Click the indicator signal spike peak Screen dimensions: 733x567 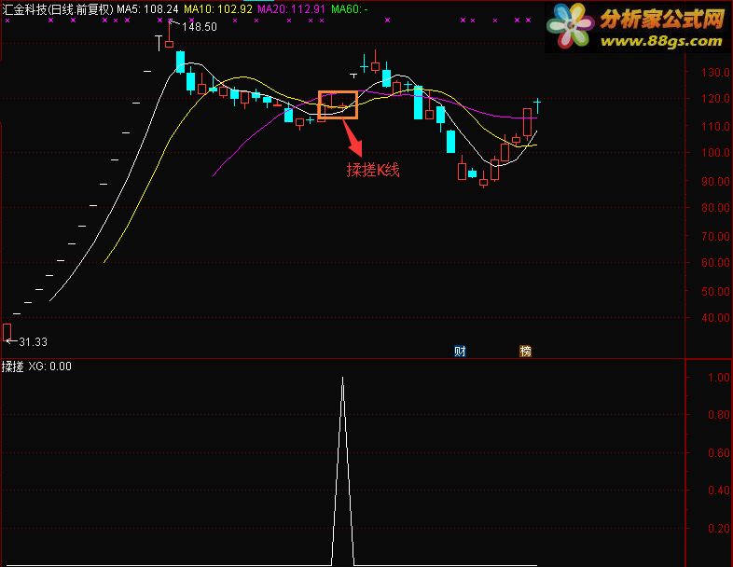[342, 379]
